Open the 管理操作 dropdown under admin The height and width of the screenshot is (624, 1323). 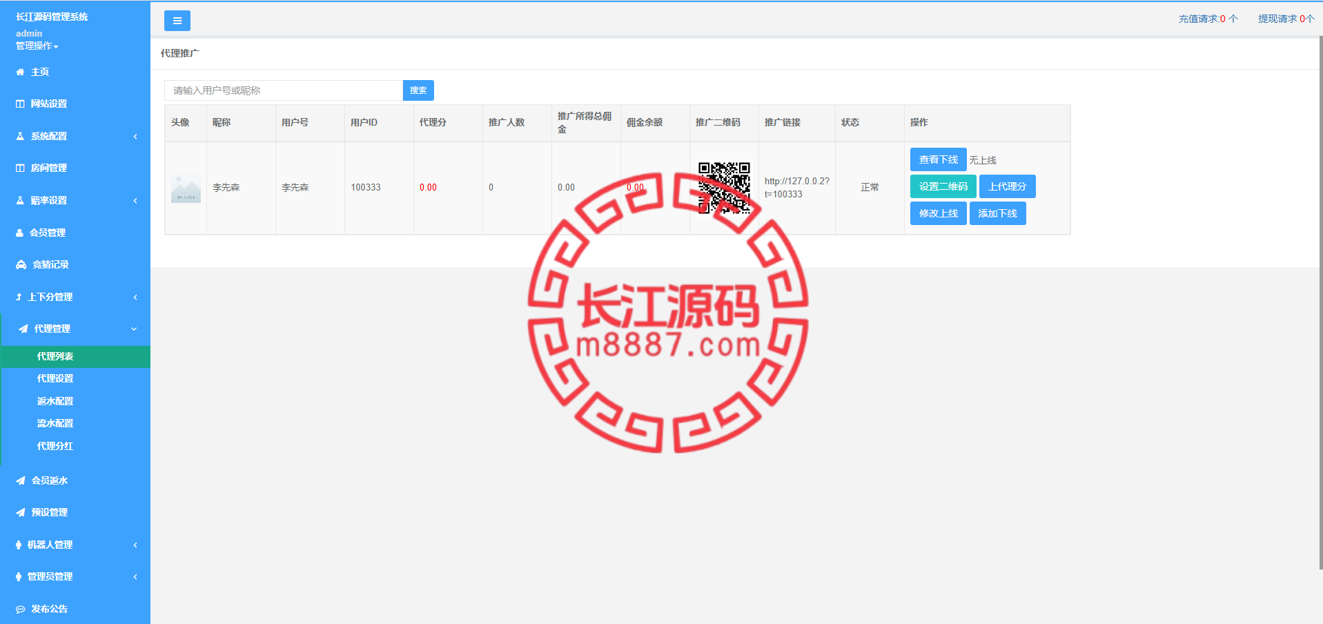coord(37,46)
